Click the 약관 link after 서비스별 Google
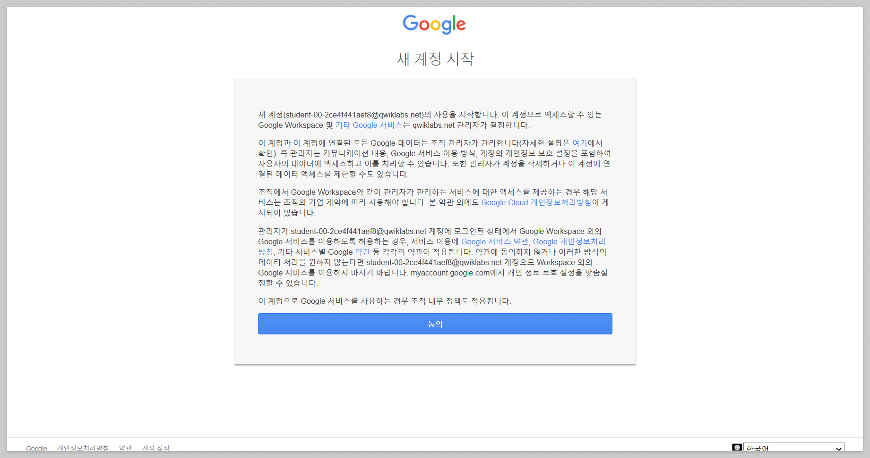 click(x=362, y=252)
